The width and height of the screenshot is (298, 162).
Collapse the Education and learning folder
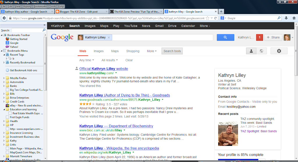pyautogui.click(x=4, y=109)
